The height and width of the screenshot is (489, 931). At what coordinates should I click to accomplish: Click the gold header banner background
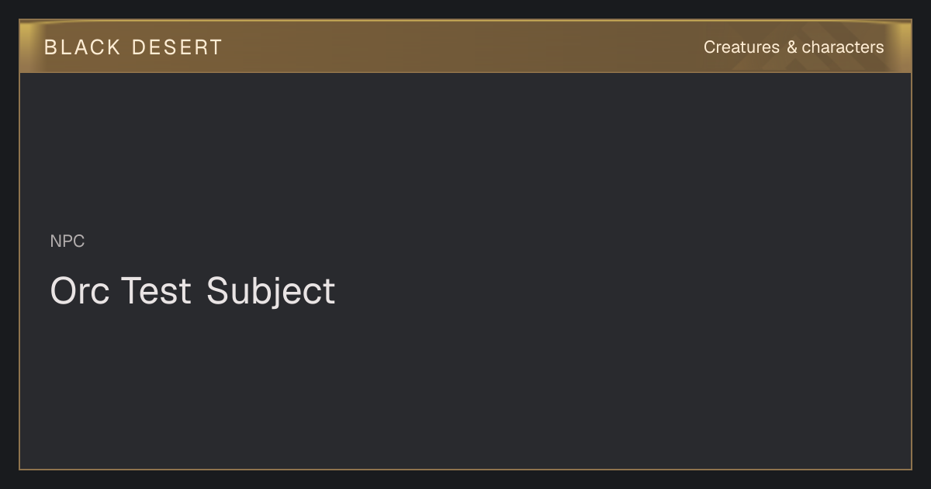[465, 47]
